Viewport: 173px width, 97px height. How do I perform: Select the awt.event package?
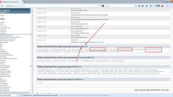3,31
